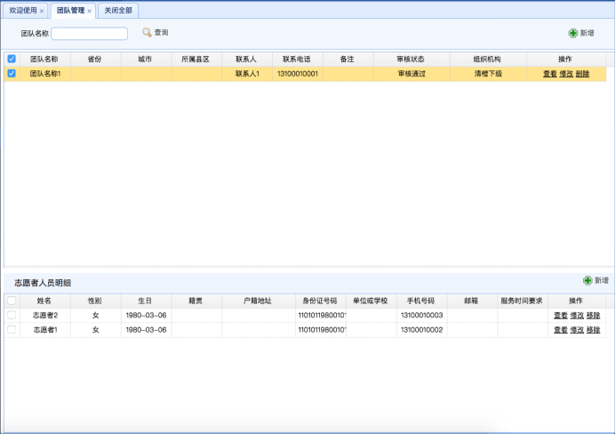
Task: Close the 团队管理 tab with its x icon
Action: pyautogui.click(x=89, y=11)
